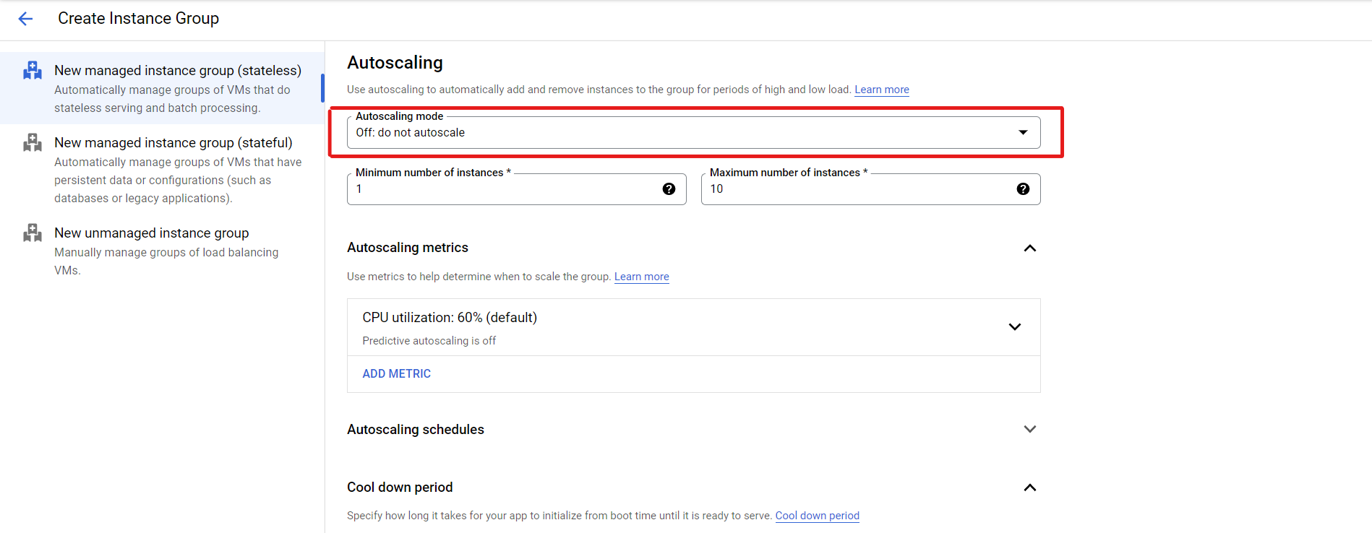Go back using the left arrow icon
This screenshot has height=533, width=1372.
pyautogui.click(x=25, y=19)
